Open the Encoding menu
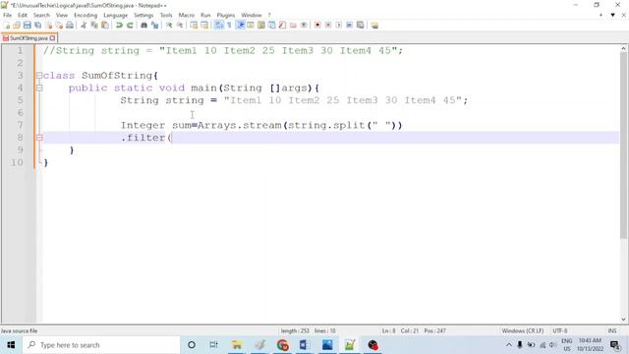The height and width of the screenshot is (354, 629). click(x=86, y=15)
